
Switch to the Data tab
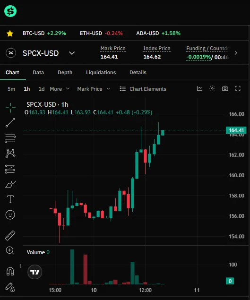click(38, 72)
